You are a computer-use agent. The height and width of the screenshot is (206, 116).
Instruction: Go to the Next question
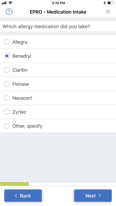(93, 196)
